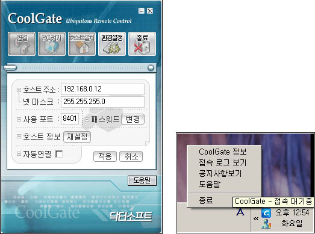
Task: Open the 호스트설치 house icon
Action: click(82, 44)
